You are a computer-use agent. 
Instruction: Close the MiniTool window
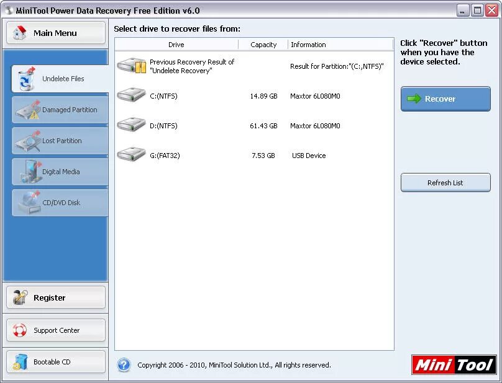coord(491,11)
